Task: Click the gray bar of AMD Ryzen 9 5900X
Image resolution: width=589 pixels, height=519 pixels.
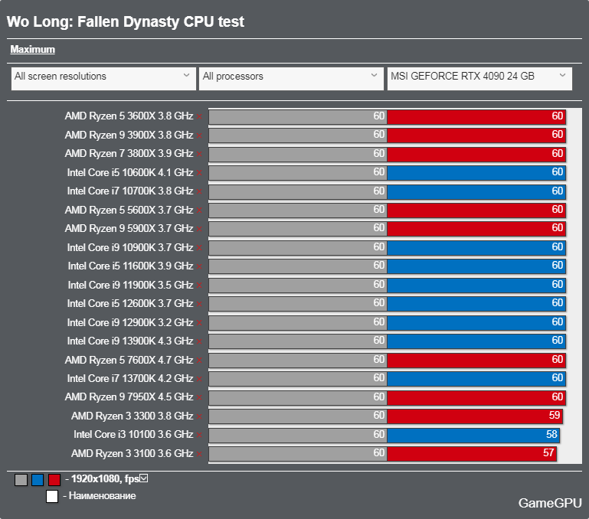Action: click(298, 229)
